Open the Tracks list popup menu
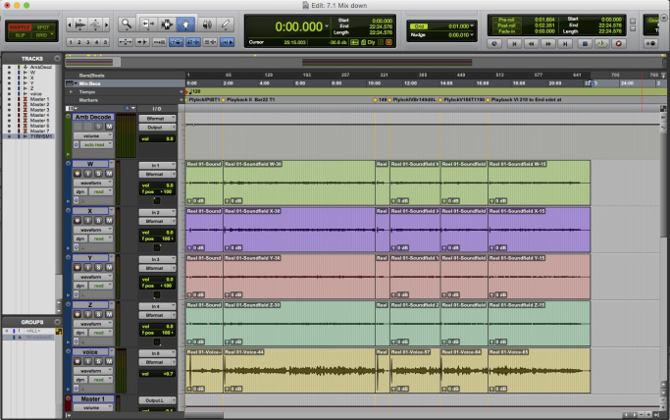Viewport: 670px width, 420px height. pos(58,59)
